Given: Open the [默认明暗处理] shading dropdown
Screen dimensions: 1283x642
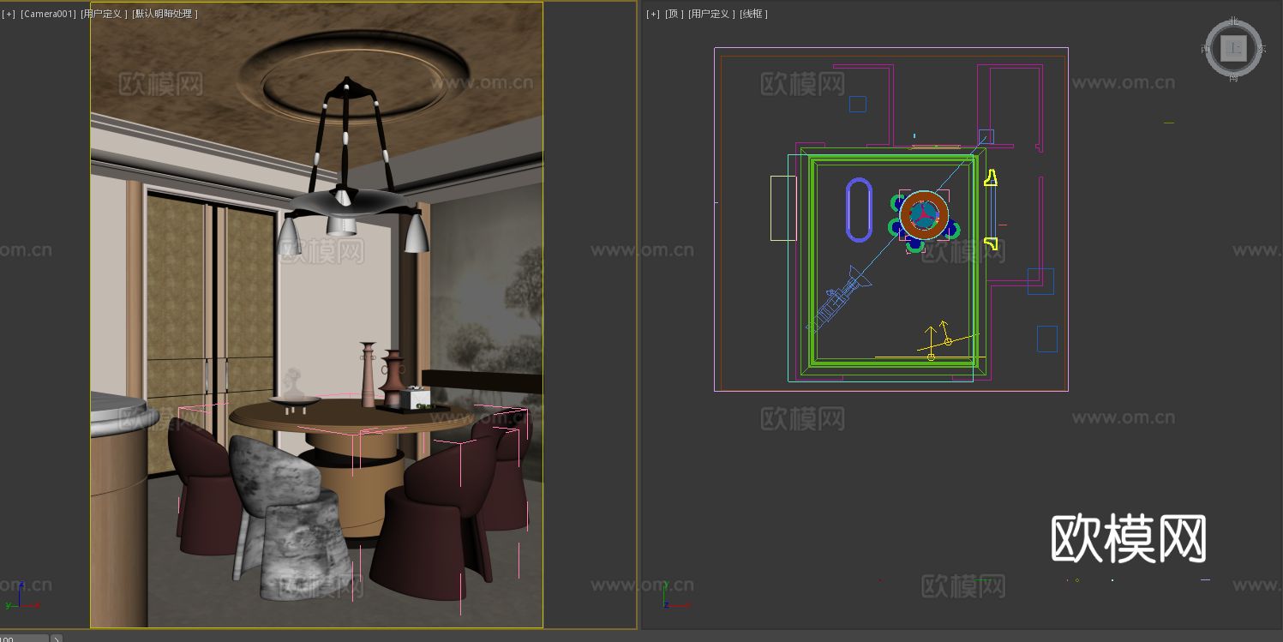Looking at the screenshot, I should coord(166,14).
